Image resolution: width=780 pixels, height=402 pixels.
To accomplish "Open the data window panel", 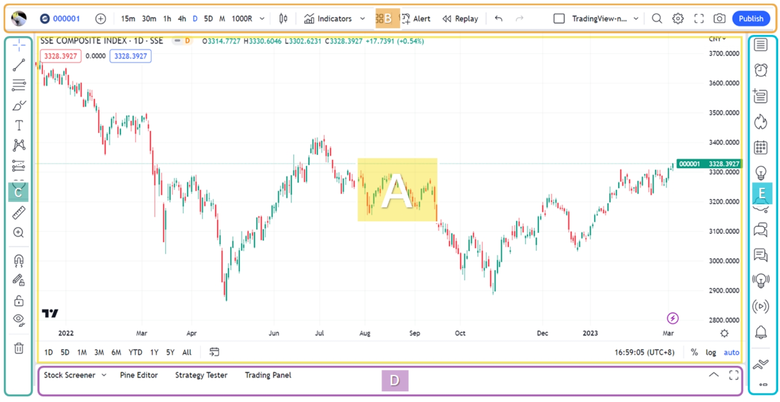I will (x=760, y=96).
